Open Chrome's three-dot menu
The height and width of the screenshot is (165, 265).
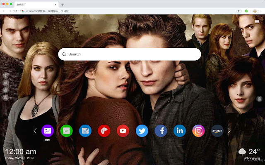(x=261, y=11)
